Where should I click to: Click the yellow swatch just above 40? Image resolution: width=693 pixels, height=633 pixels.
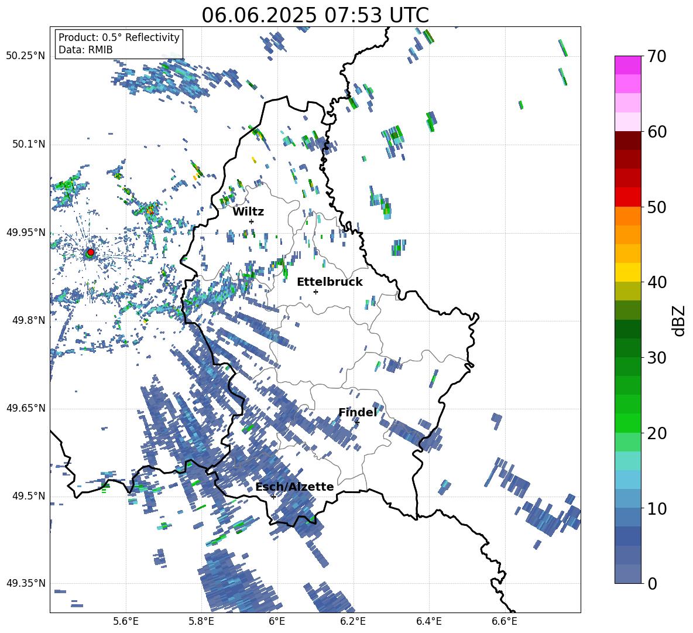click(627, 272)
